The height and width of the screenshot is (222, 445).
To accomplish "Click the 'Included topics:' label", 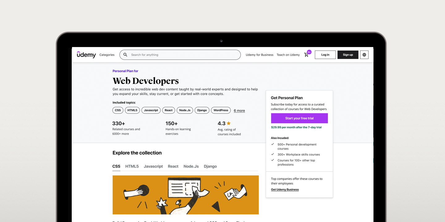I will click(124, 103).
